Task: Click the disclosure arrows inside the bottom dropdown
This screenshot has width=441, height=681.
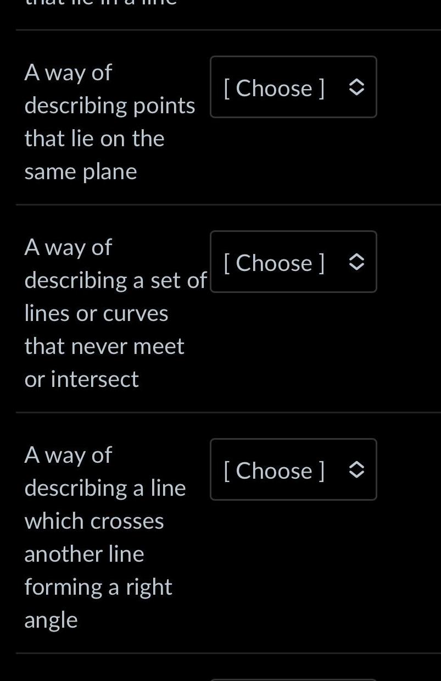Action: coord(357,469)
